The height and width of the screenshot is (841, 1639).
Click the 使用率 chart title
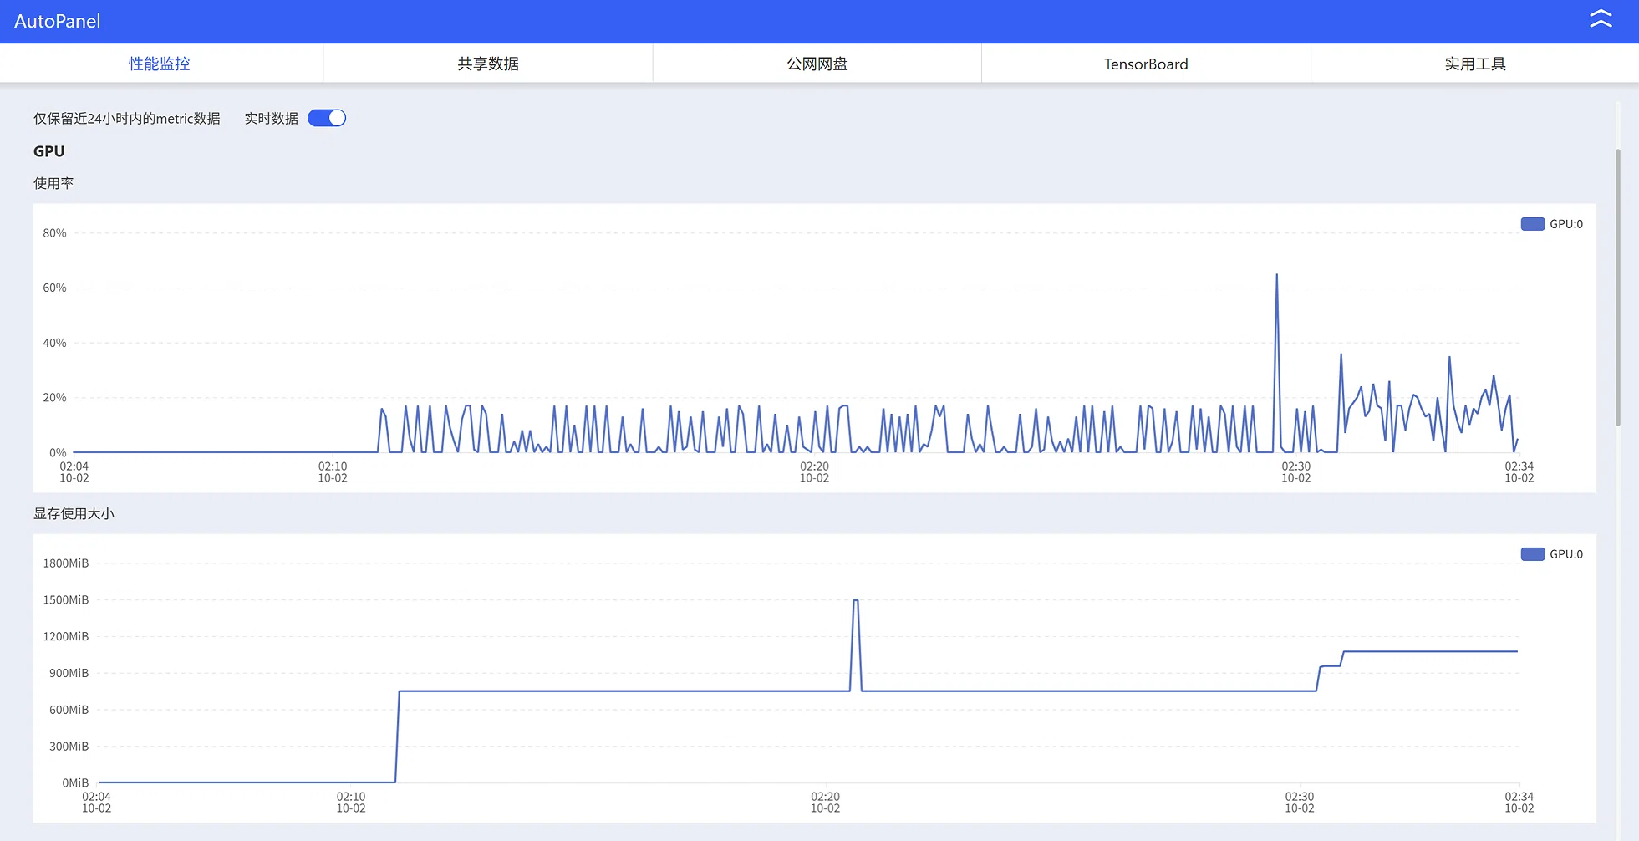tap(53, 183)
